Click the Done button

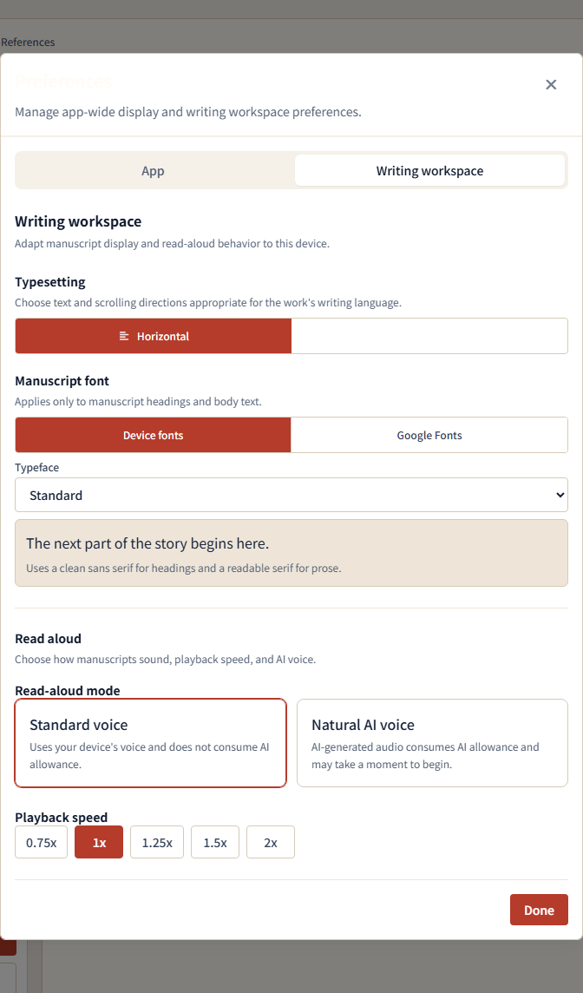click(539, 910)
